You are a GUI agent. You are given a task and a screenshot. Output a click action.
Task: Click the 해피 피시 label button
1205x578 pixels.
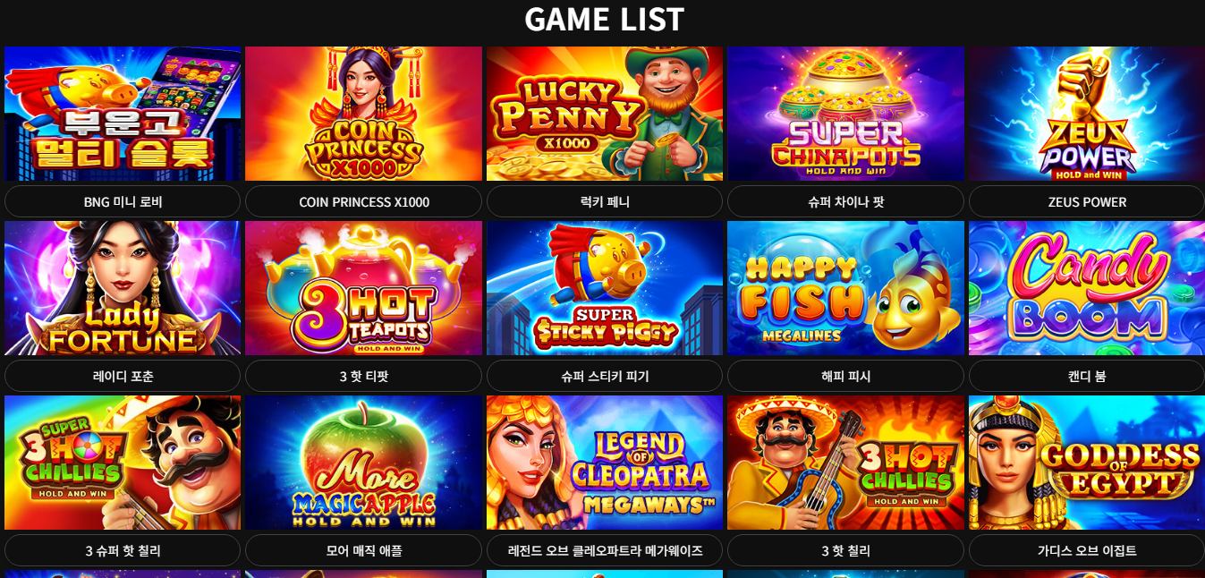click(x=845, y=376)
